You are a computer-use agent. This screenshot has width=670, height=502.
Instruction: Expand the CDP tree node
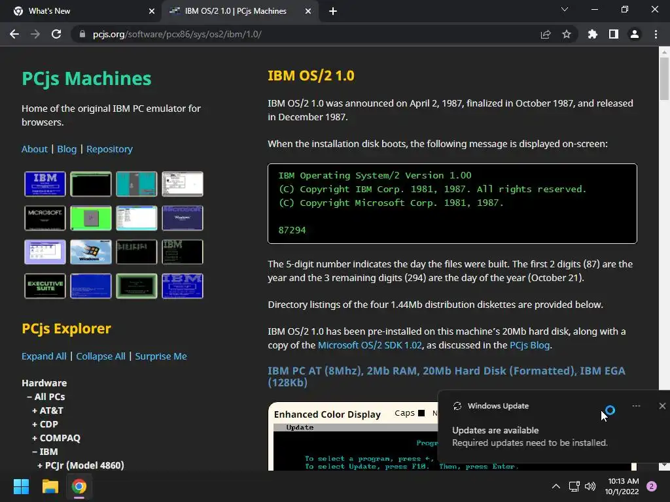coord(45,424)
